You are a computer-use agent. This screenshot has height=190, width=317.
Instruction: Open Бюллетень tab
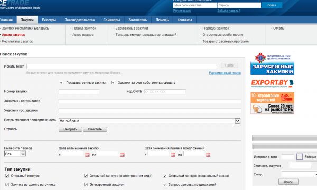pos(138,20)
